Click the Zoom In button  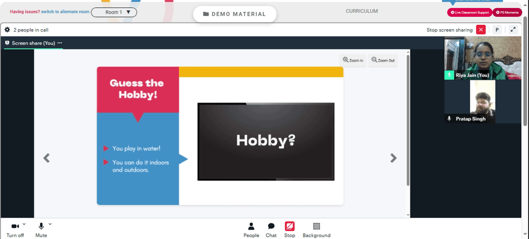[x=353, y=60]
